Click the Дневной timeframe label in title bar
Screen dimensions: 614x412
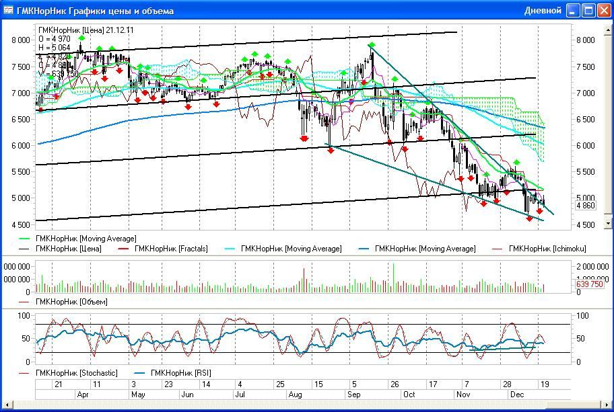[543, 11]
